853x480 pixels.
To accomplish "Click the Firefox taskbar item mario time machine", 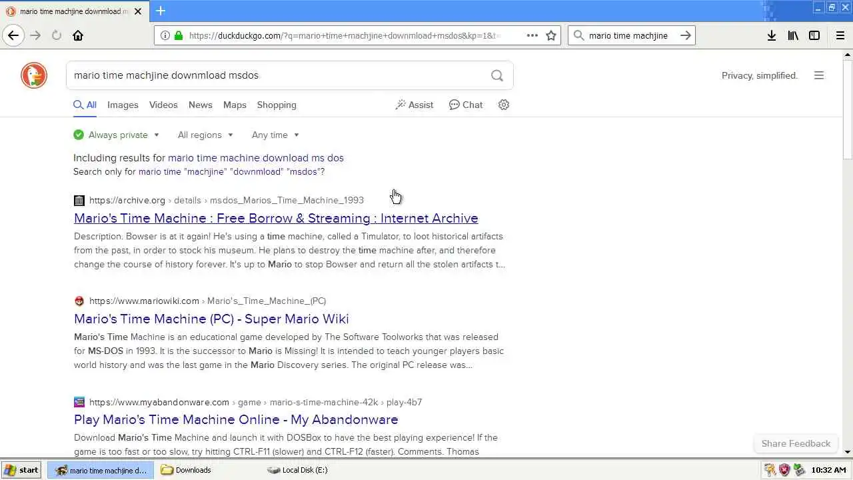I will point(101,470).
